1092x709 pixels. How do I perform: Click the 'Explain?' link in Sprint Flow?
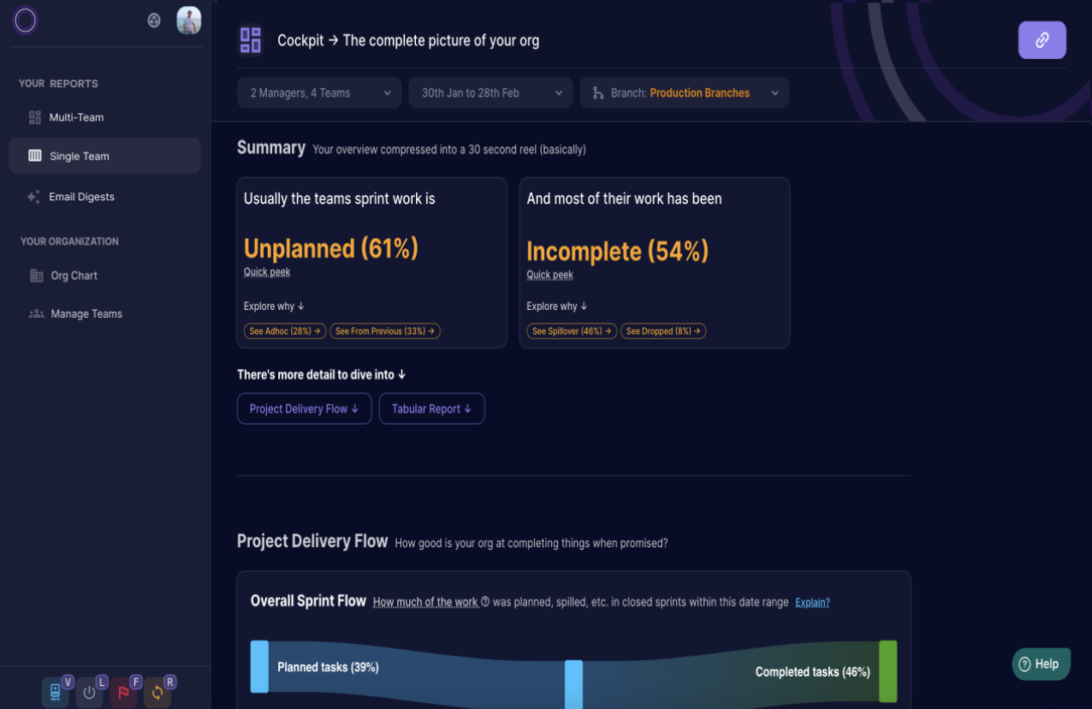pyautogui.click(x=812, y=602)
